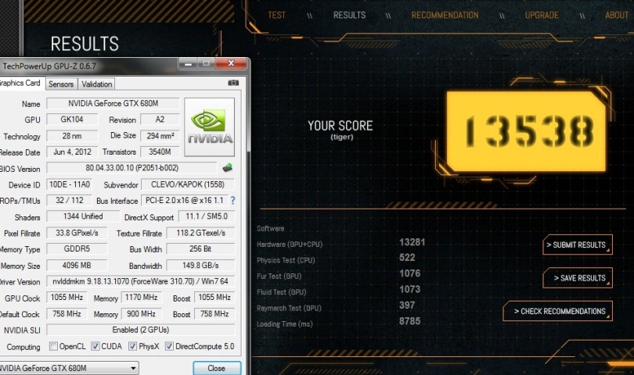
Task: Click the 33.8 GPixel/s Pixel Fillrate value
Action: [x=77, y=233]
